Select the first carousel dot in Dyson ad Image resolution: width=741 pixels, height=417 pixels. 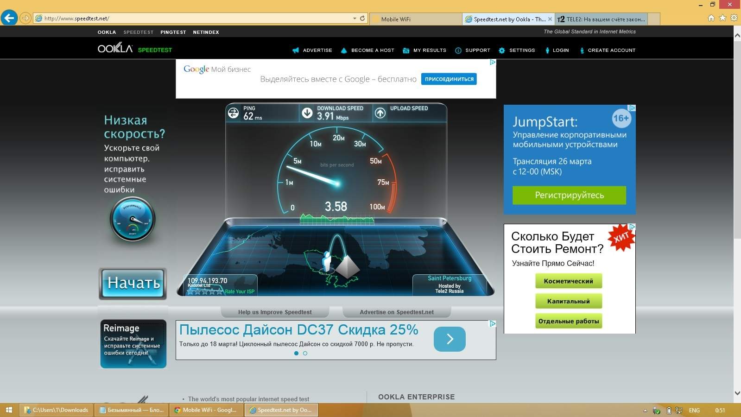297,353
